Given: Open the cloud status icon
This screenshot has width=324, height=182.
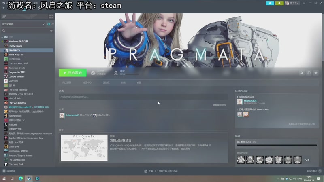Looking at the screenshot, I should click(x=93, y=73).
